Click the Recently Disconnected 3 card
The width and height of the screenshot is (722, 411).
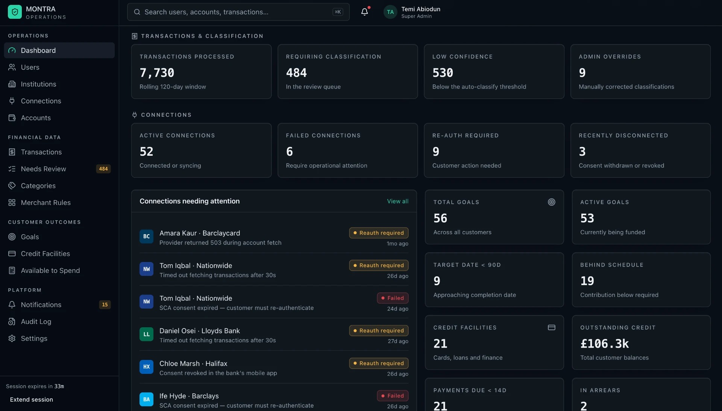click(640, 151)
